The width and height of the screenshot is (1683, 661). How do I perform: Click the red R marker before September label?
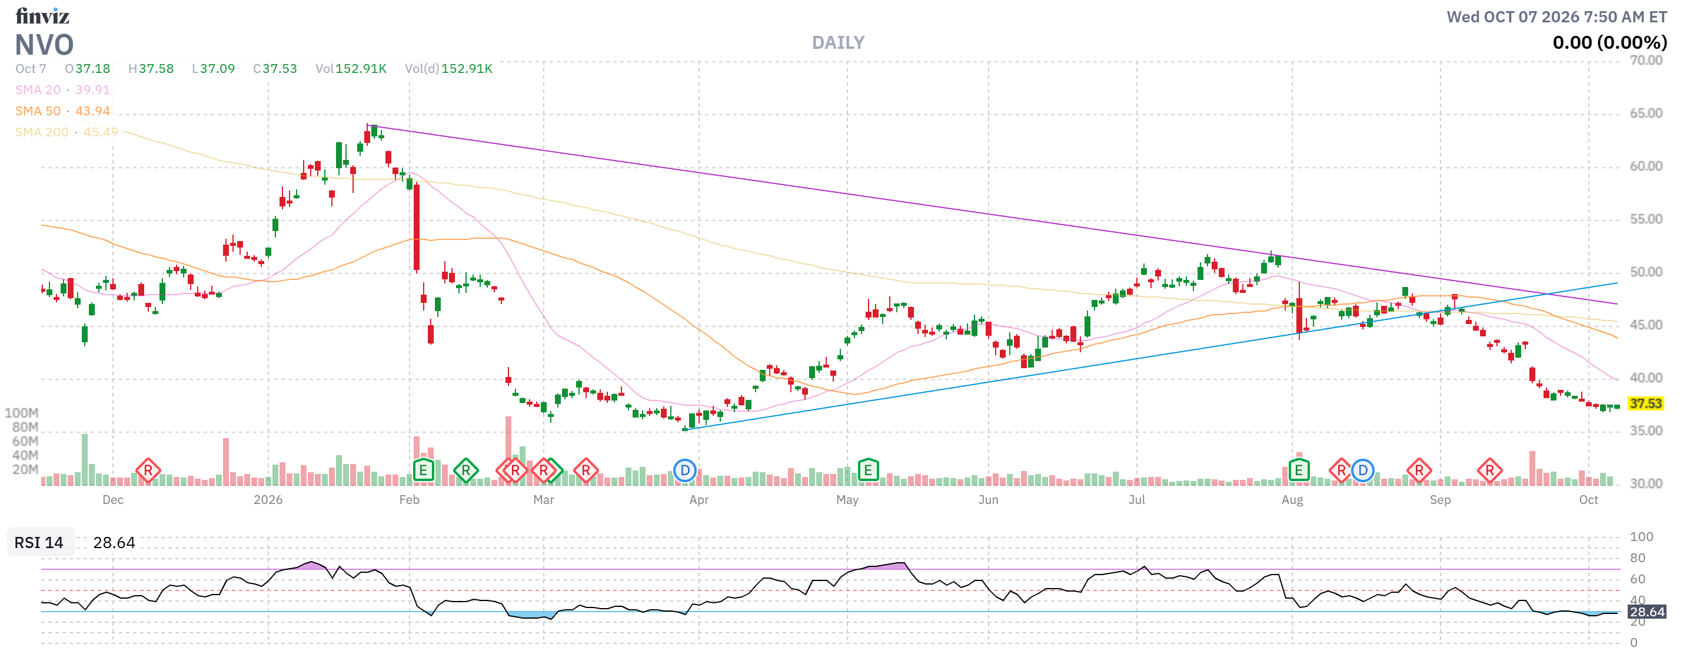tap(1419, 470)
